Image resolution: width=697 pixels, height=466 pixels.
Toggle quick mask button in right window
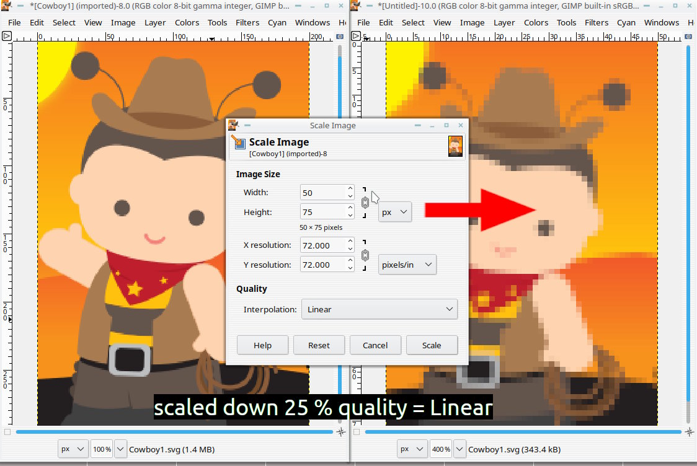pyautogui.click(x=357, y=432)
